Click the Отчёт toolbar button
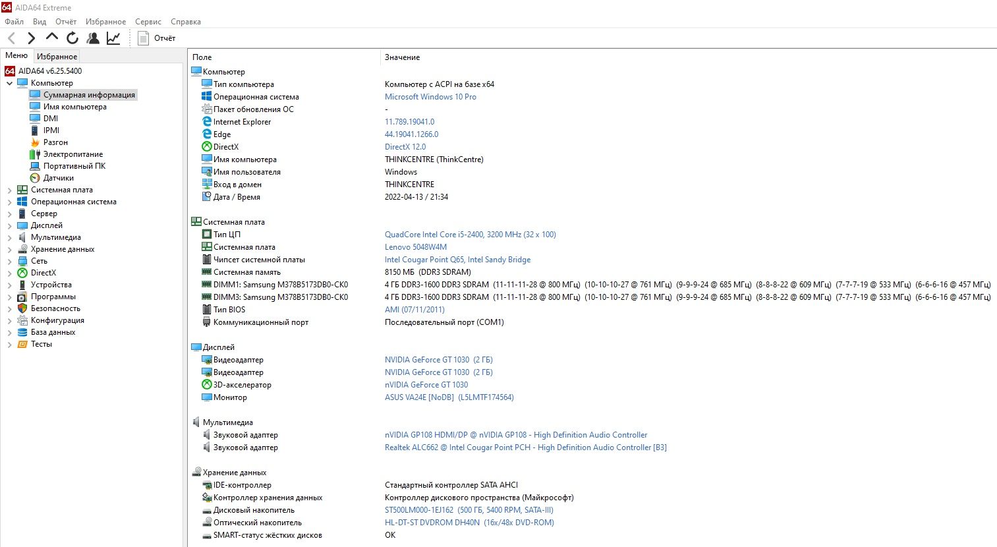This screenshot has width=997, height=547. 157,38
